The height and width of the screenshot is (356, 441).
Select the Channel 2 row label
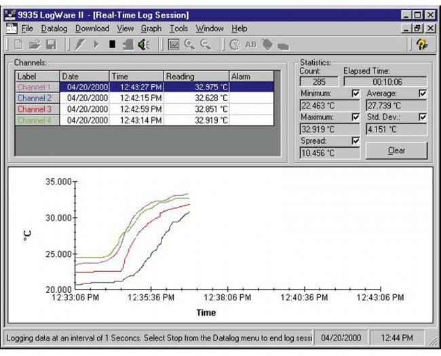37,98
